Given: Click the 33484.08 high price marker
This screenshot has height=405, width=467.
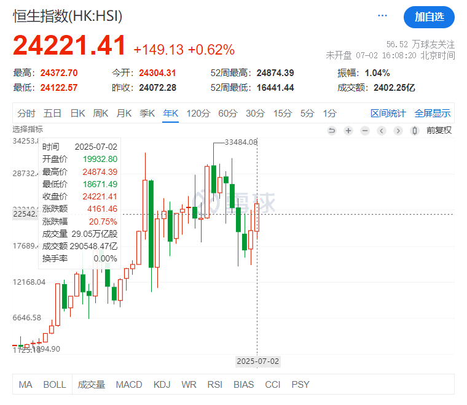Looking at the screenshot, I should (x=241, y=142).
